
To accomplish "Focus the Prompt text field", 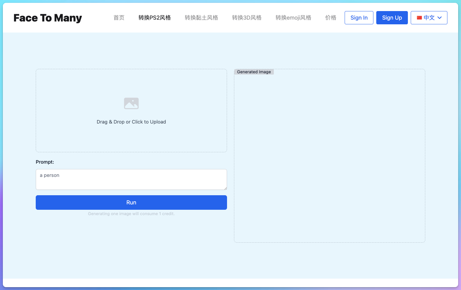I will click(x=131, y=179).
